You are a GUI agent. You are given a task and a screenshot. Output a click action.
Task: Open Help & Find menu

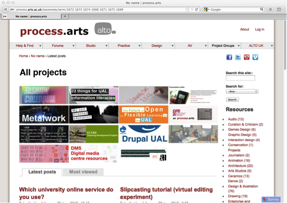[26, 45]
